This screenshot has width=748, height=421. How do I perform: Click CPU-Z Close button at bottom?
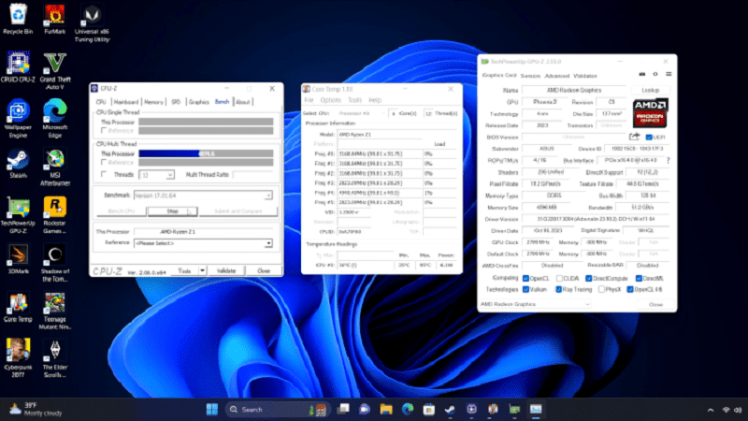click(264, 270)
